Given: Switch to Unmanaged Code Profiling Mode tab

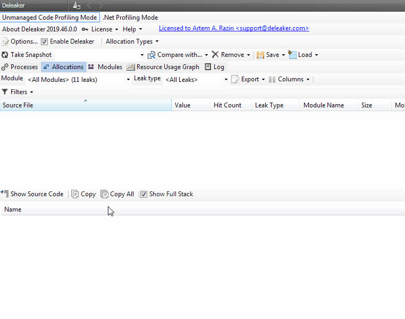Looking at the screenshot, I should tap(49, 18).
